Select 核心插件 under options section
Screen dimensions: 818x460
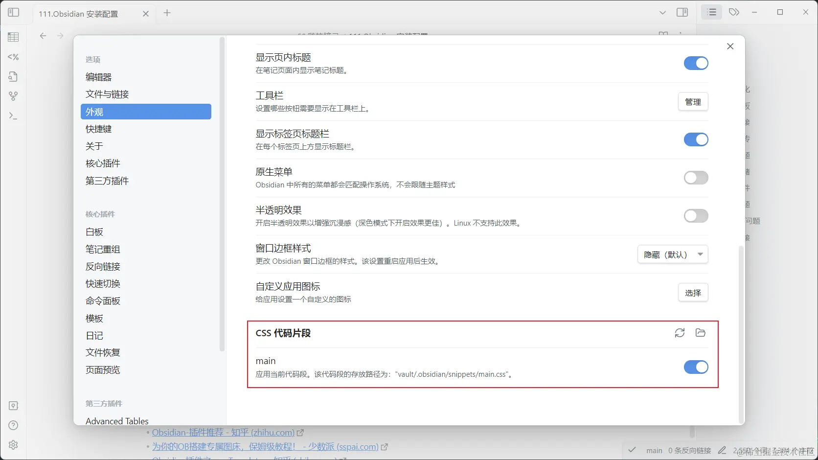[x=146, y=163]
